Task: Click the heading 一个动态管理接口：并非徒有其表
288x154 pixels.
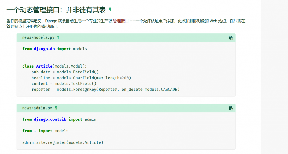Action: pyautogui.click(x=56, y=10)
